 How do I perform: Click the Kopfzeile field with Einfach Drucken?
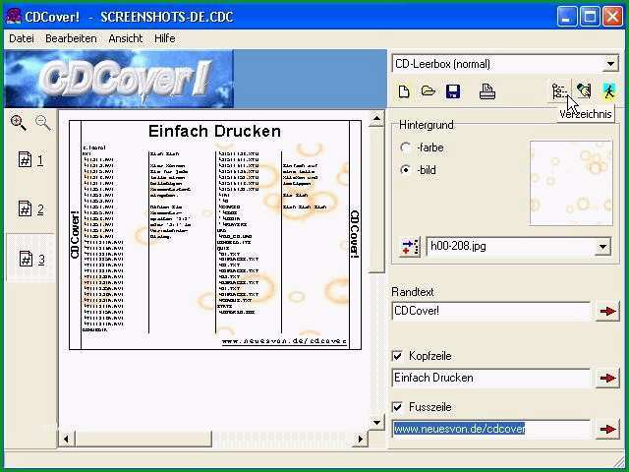(x=491, y=378)
